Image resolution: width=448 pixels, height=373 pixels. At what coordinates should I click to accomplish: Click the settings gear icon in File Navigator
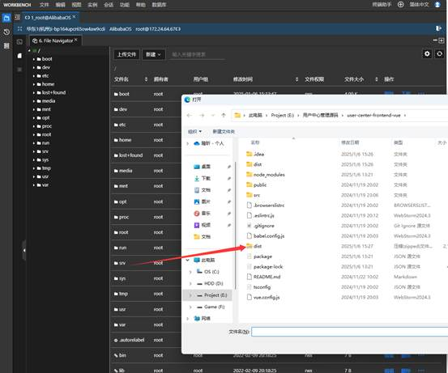(x=427, y=53)
